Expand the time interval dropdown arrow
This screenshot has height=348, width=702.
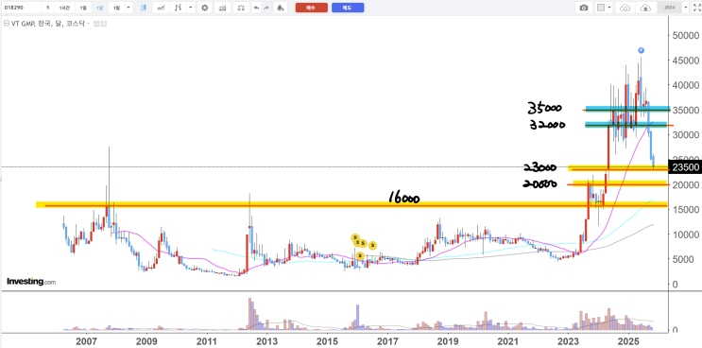128,8
